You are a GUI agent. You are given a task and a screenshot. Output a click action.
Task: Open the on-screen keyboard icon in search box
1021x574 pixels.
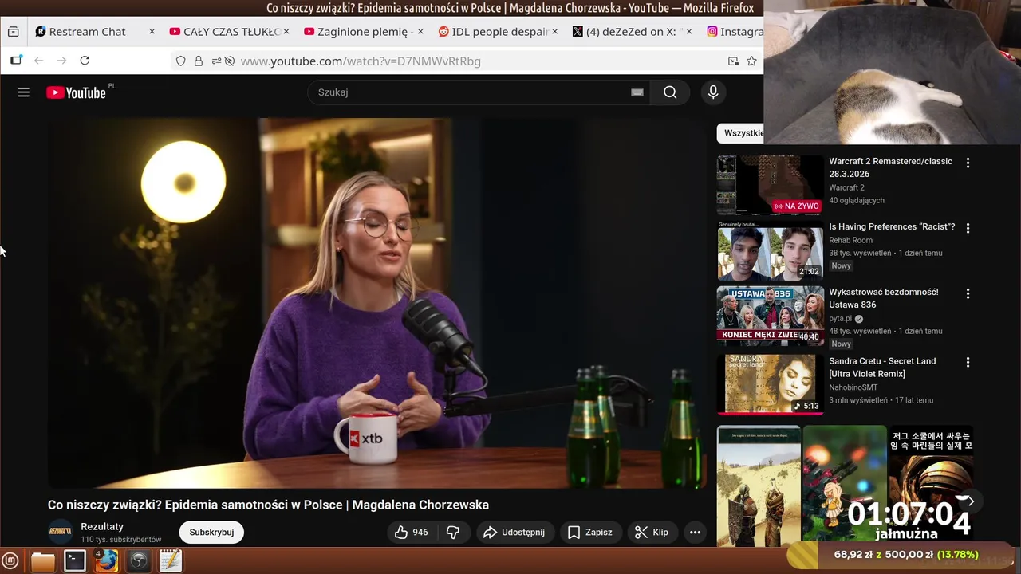tap(637, 92)
